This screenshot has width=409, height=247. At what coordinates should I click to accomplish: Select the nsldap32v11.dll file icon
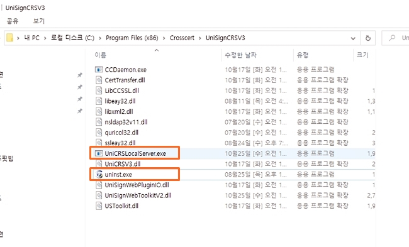coord(99,122)
